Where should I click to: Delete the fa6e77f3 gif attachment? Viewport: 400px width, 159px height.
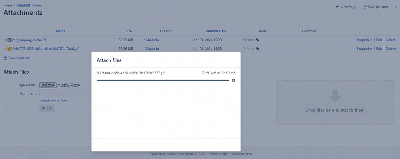(x=390, y=49)
